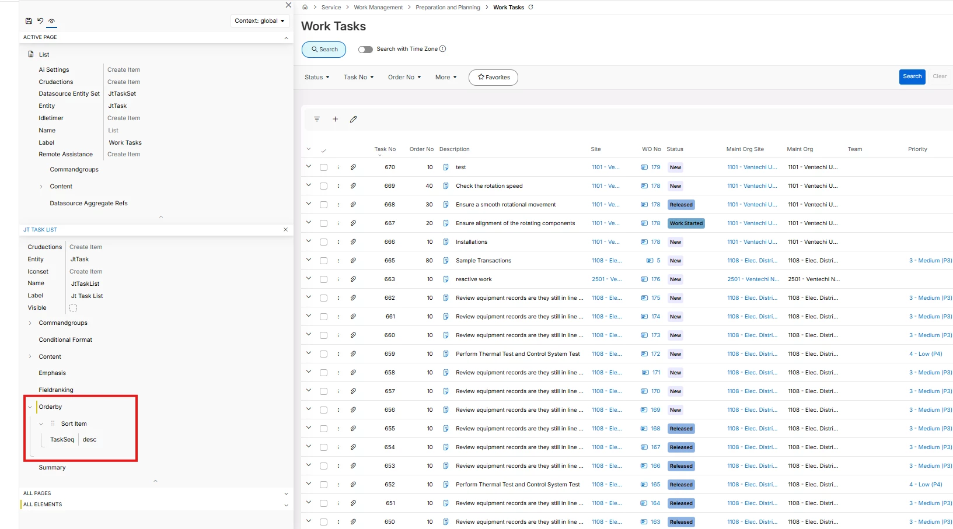
Task: Open the Context: global dropdown
Action: (x=260, y=21)
